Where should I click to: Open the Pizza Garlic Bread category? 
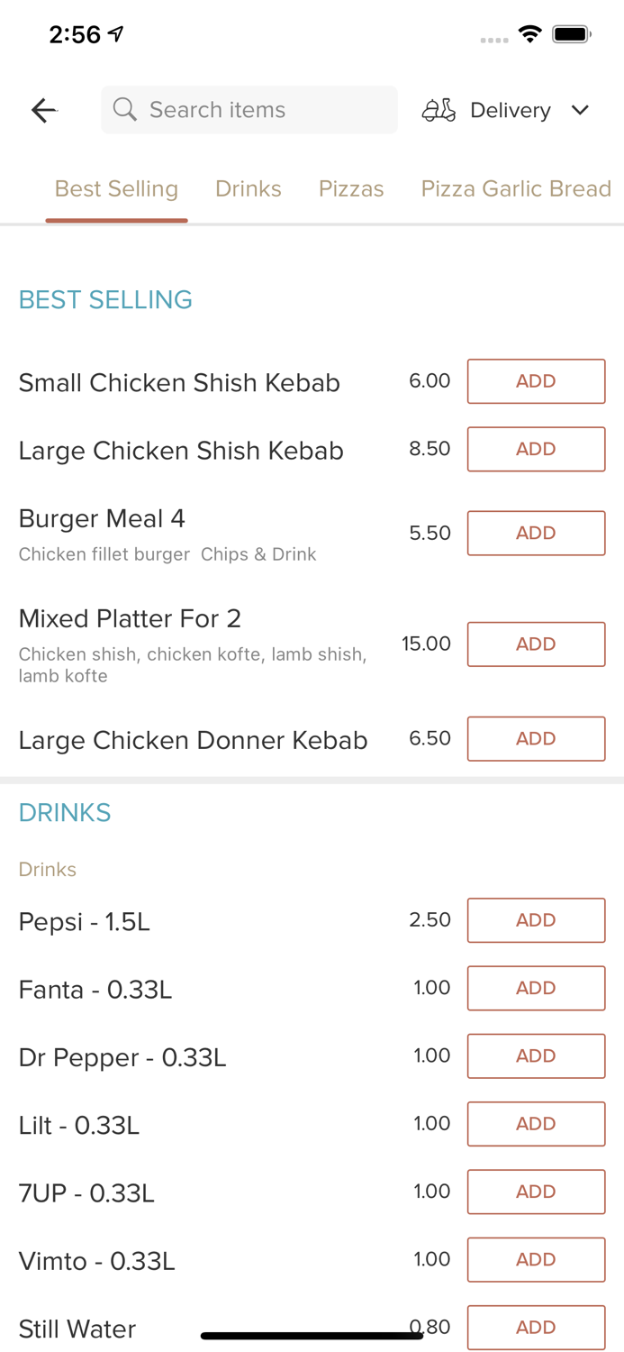tap(516, 188)
